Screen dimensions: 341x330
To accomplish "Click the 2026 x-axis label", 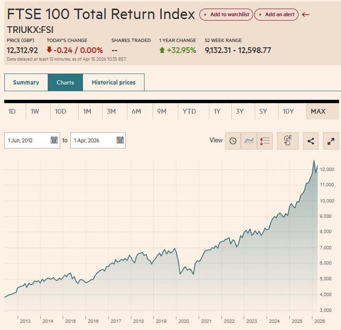I will click(320, 321).
